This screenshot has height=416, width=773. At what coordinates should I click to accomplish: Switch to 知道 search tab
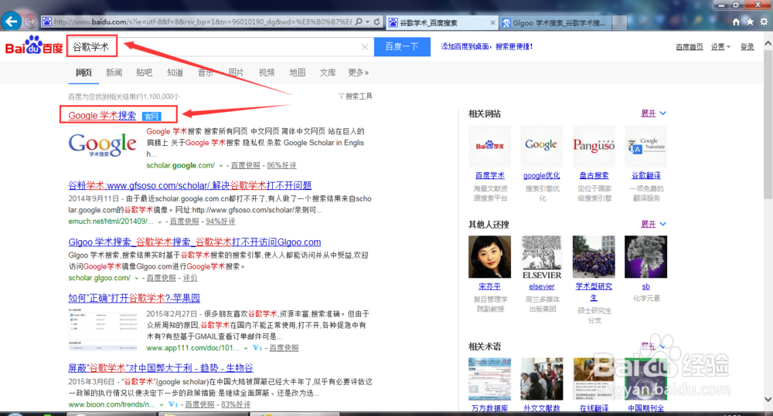pyautogui.click(x=175, y=73)
